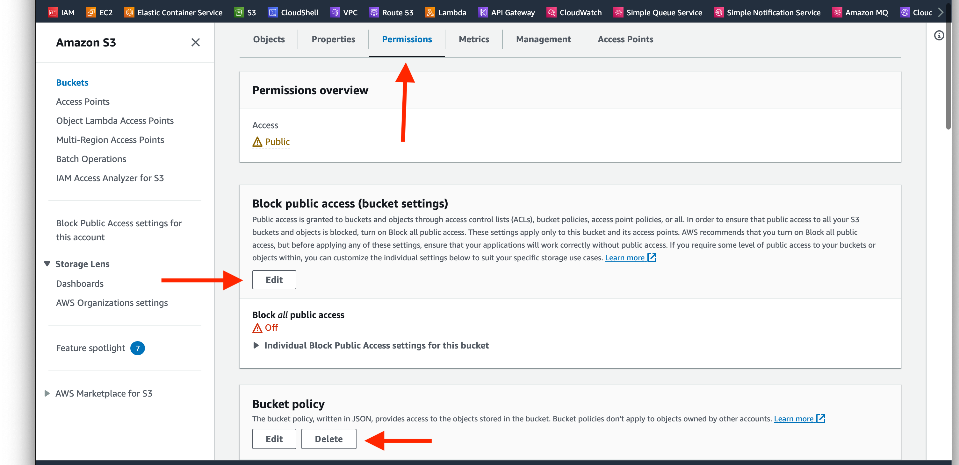Open AWS Organizations settings
The width and height of the screenshot is (959, 465).
pos(112,303)
